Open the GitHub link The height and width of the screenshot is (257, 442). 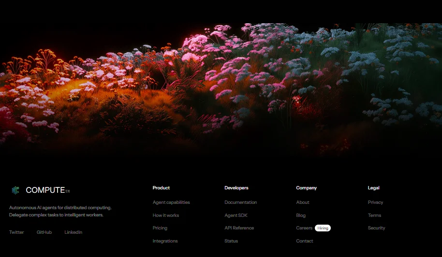point(44,232)
